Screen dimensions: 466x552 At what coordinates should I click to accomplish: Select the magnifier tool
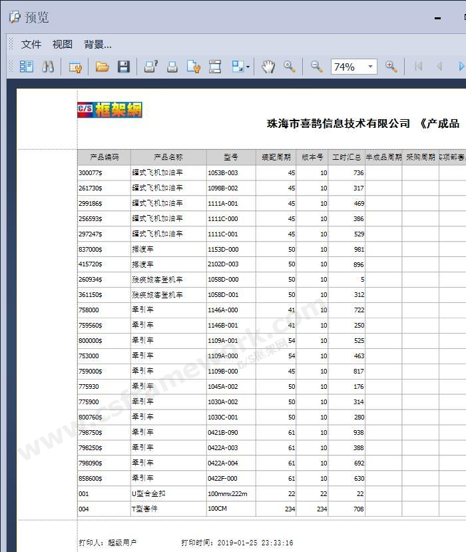289,67
